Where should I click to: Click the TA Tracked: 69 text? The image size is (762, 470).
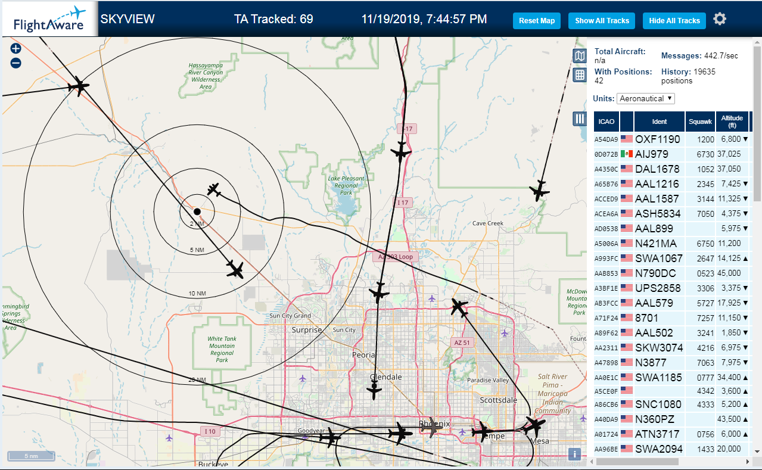pyautogui.click(x=273, y=19)
